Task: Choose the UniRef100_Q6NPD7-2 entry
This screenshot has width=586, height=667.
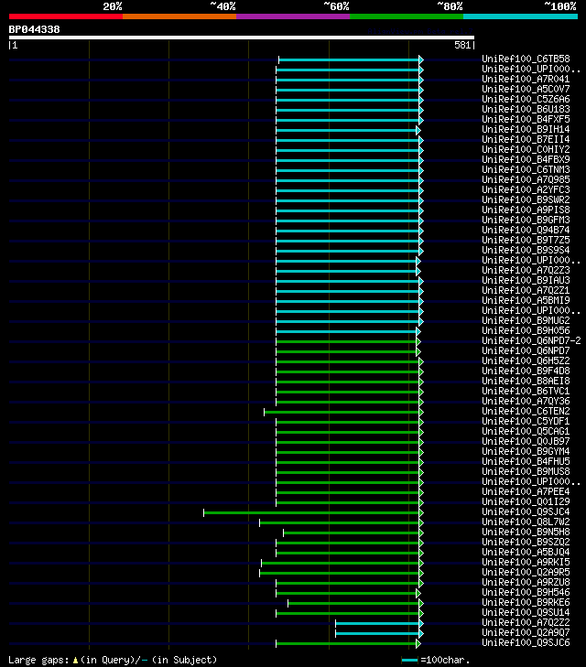Action: 531,340
